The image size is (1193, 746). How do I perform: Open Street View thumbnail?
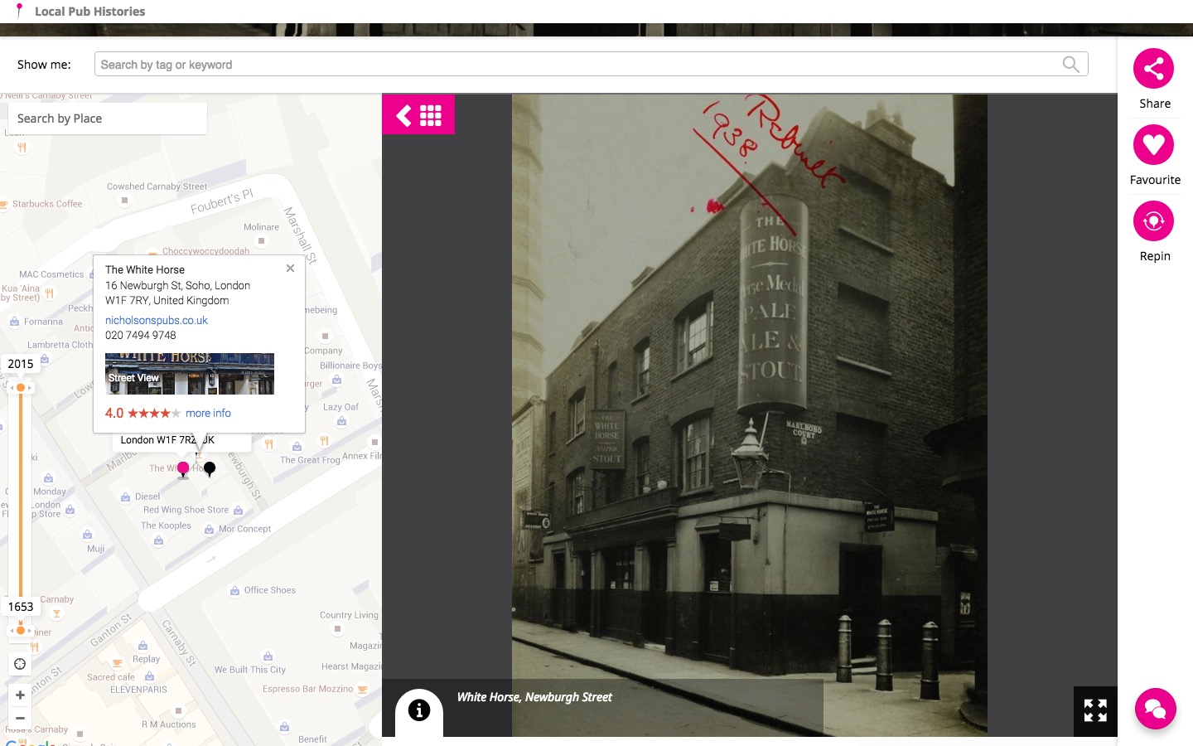(189, 374)
